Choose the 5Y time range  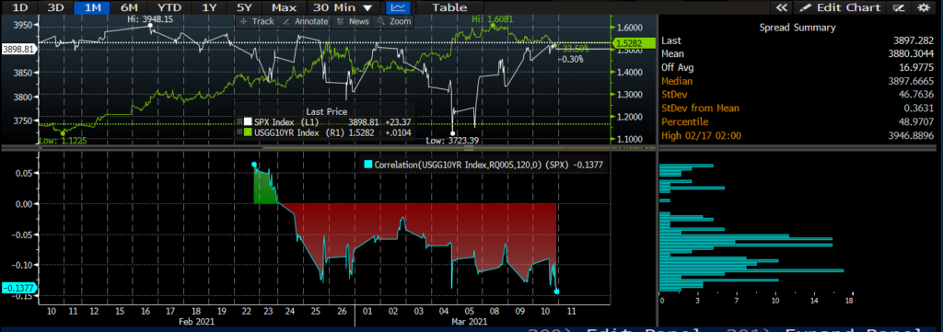pos(244,7)
